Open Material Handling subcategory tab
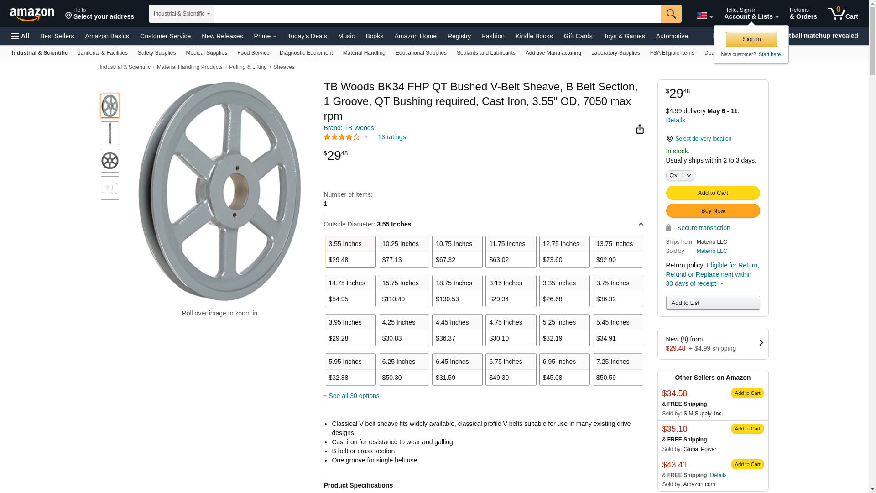This screenshot has height=493, width=876. pyautogui.click(x=364, y=53)
